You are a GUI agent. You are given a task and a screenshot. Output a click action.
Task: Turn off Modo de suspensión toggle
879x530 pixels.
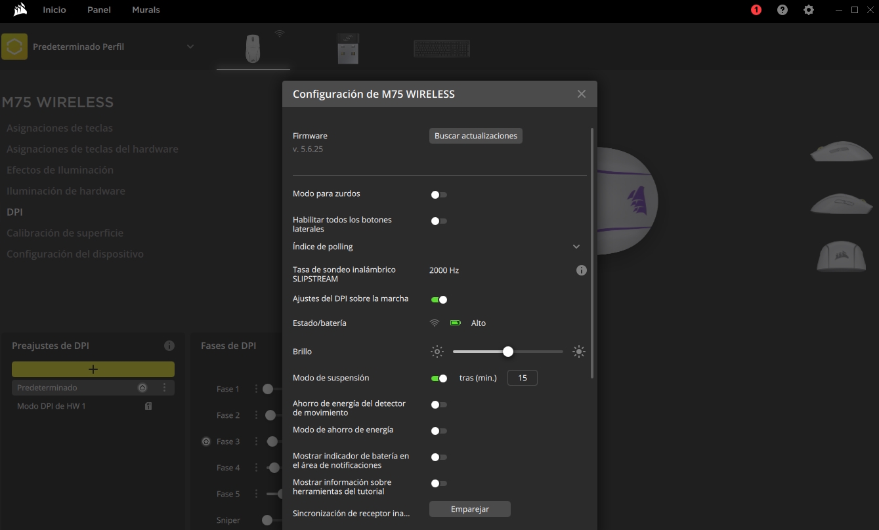(x=439, y=378)
